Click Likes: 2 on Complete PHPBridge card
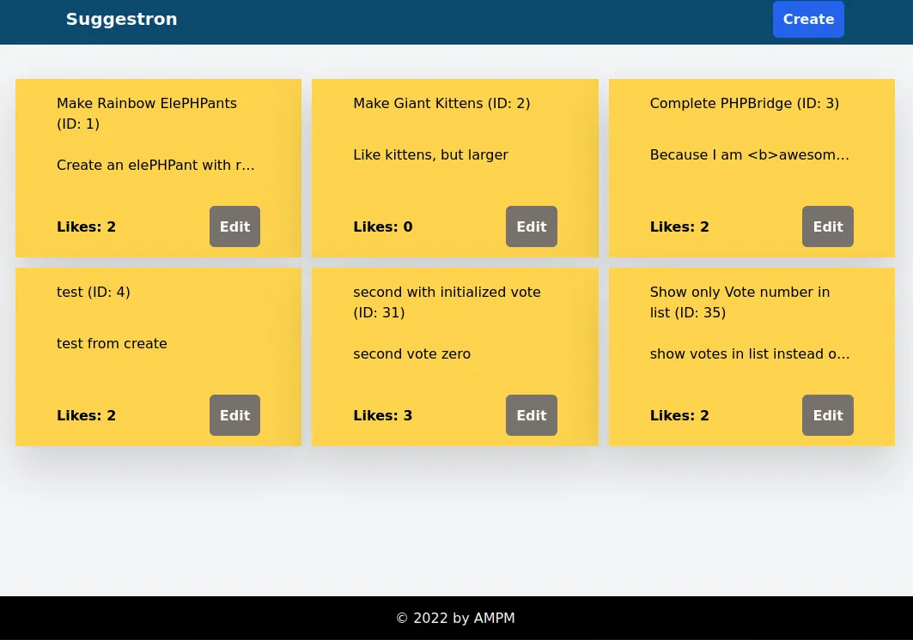 pos(679,226)
